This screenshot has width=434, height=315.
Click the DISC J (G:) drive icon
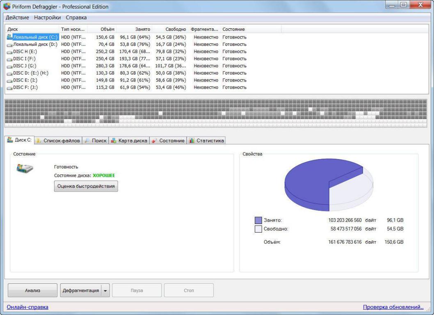10,66
